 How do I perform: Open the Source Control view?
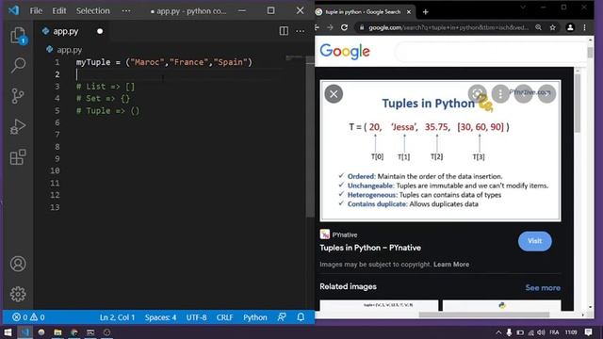pyautogui.click(x=18, y=96)
